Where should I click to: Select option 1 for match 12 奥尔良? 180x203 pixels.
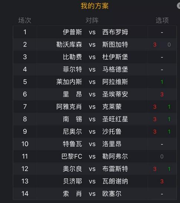169,169
